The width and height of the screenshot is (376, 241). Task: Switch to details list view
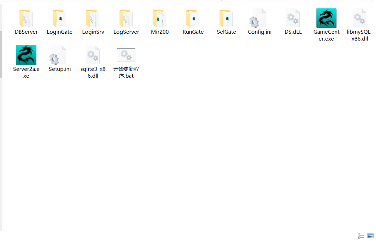361,236
